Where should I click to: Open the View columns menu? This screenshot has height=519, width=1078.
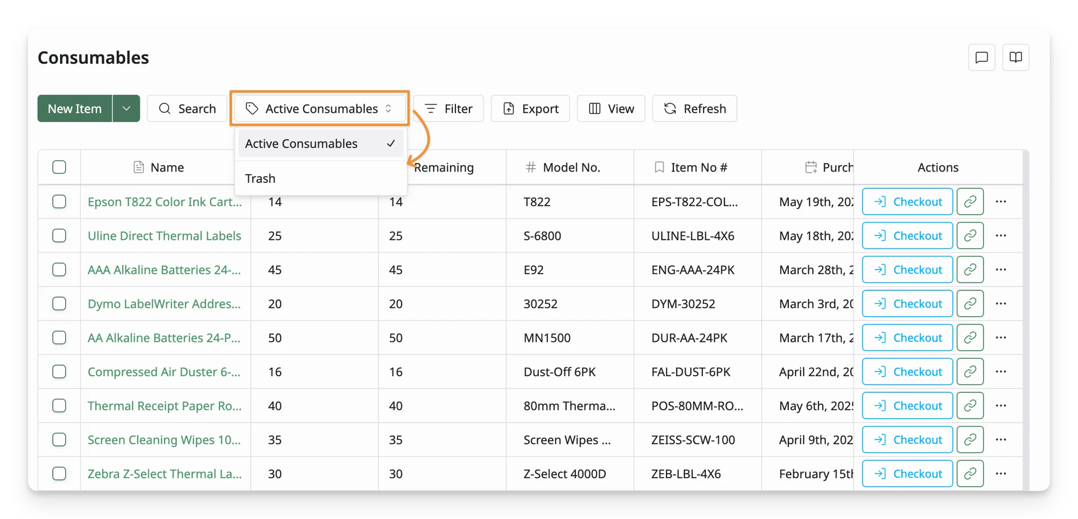pyautogui.click(x=611, y=108)
